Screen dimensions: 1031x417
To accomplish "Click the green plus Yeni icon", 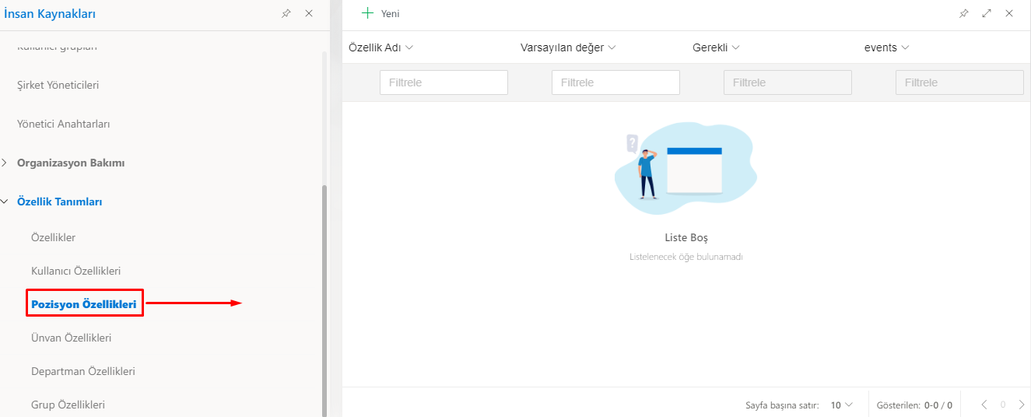I will (x=368, y=13).
